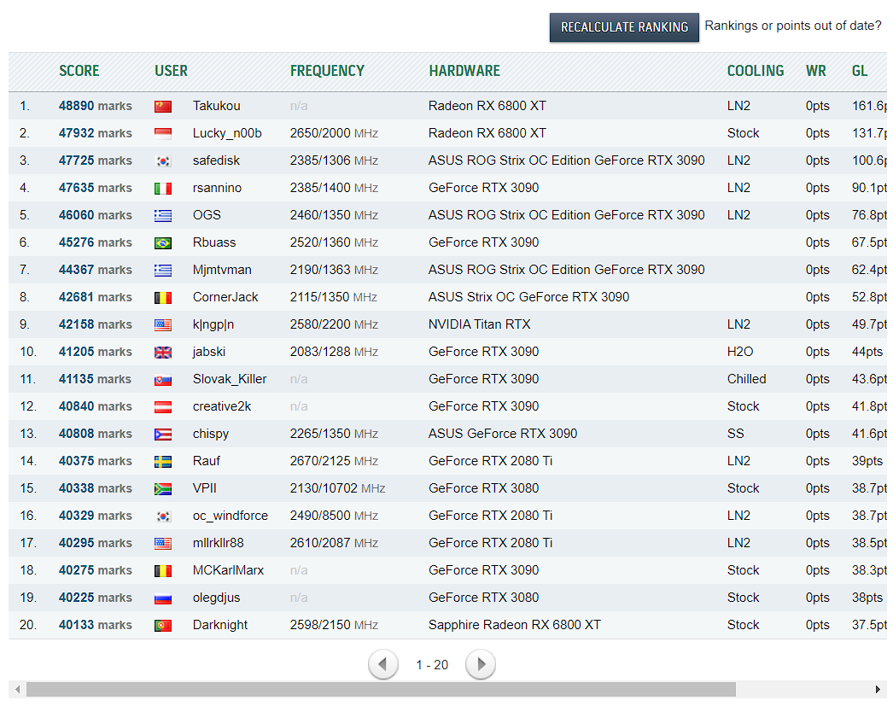Image resolution: width=893 pixels, height=706 pixels.
Task: Click the Belgium flag beside CornerJack
Action: (163, 298)
